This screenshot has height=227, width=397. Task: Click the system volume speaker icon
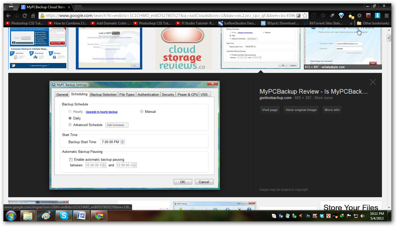[362, 216]
